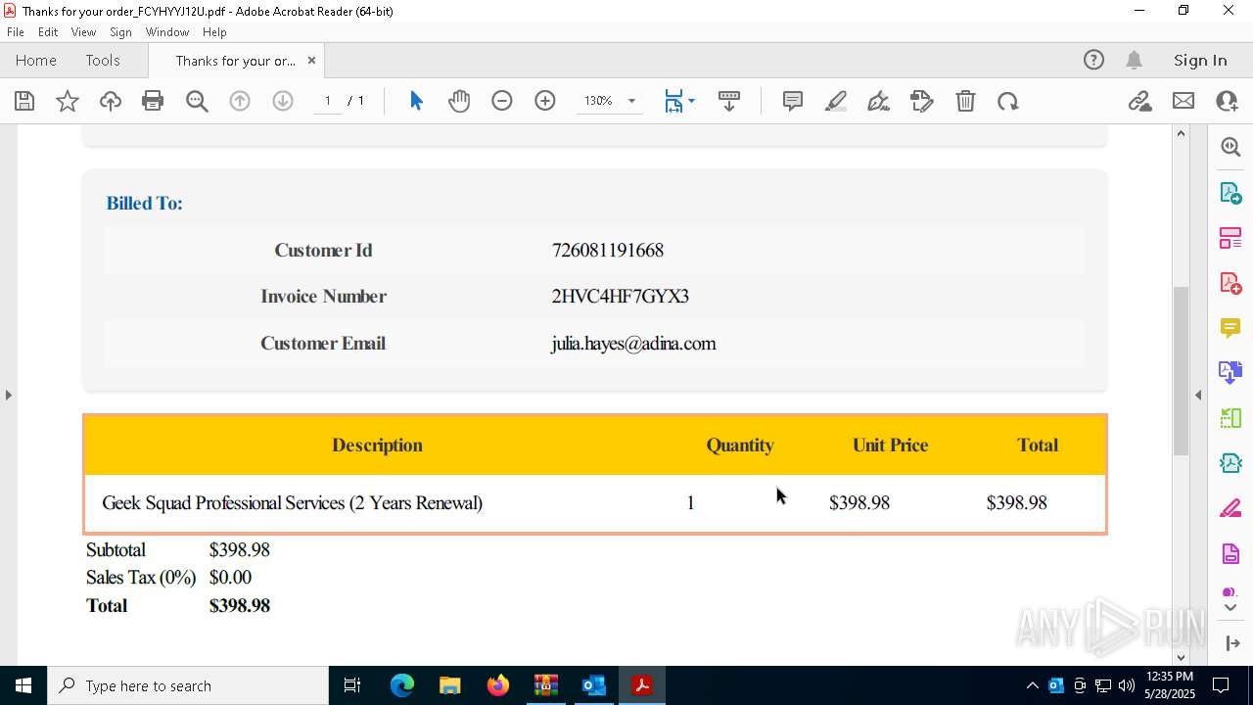Click the page number input field
Viewport: 1253px width, 705px height.
(328, 101)
